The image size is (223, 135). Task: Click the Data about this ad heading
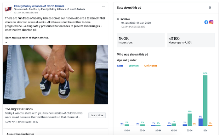(129, 8)
